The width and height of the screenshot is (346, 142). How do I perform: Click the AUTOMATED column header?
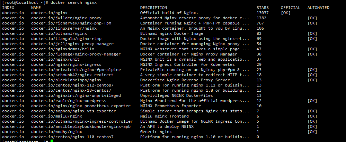318,8
